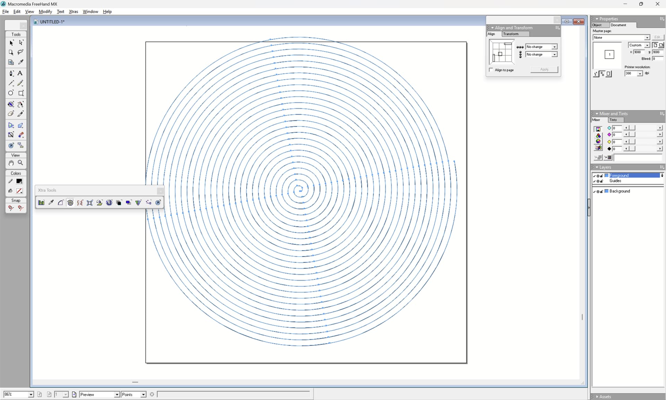Switch Mixer to RGB color mode
The image size is (666, 400).
point(598,135)
